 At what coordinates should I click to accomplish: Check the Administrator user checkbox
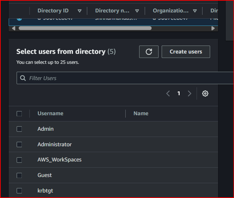(19, 145)
